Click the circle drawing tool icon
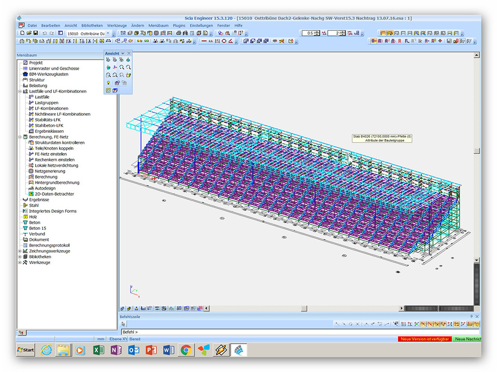497x372 pixels. coord(224,41)
